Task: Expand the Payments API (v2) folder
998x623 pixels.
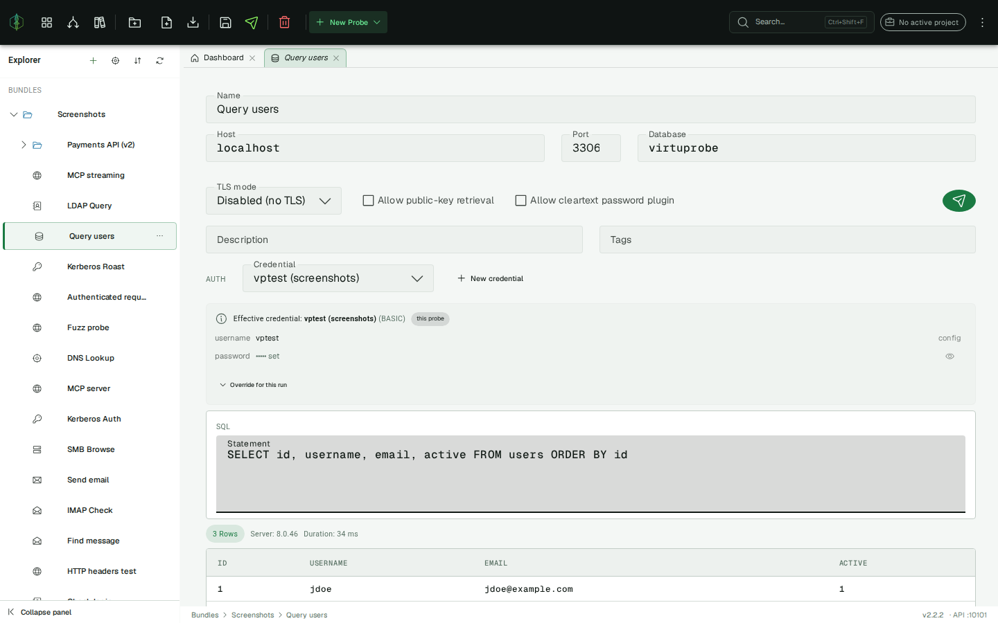Action: click(23, 145)
